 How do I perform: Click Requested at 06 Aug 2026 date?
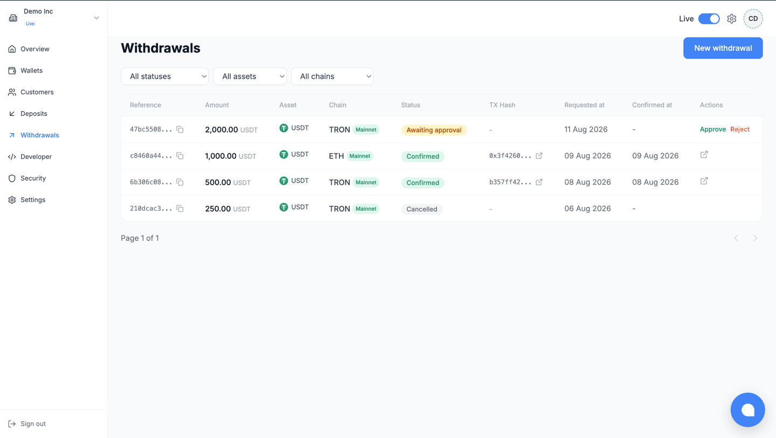click(x=587, y=208)
